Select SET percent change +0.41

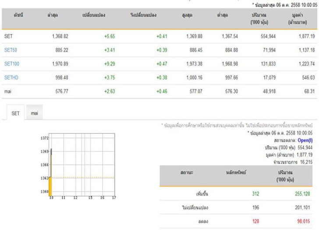(x=162, y=36)
